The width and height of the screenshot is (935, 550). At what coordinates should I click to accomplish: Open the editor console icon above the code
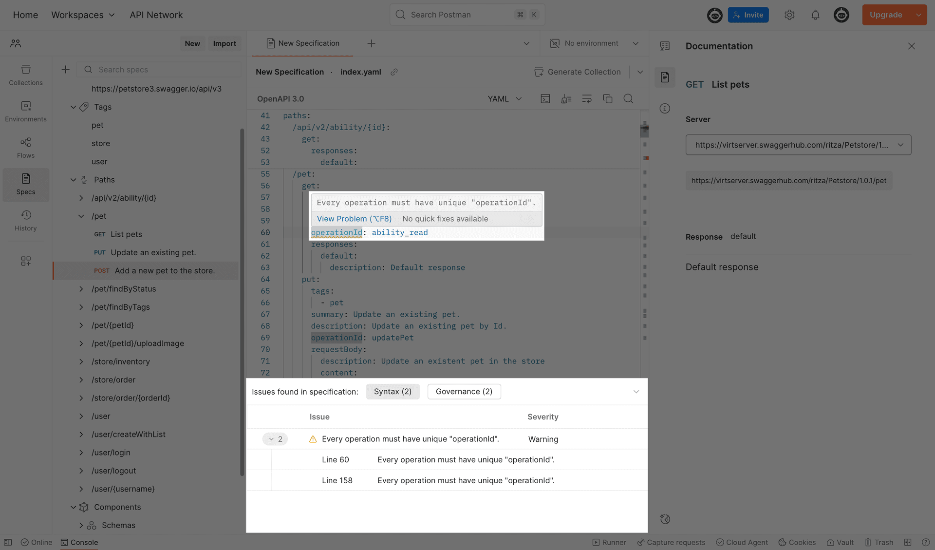[545, 98]
